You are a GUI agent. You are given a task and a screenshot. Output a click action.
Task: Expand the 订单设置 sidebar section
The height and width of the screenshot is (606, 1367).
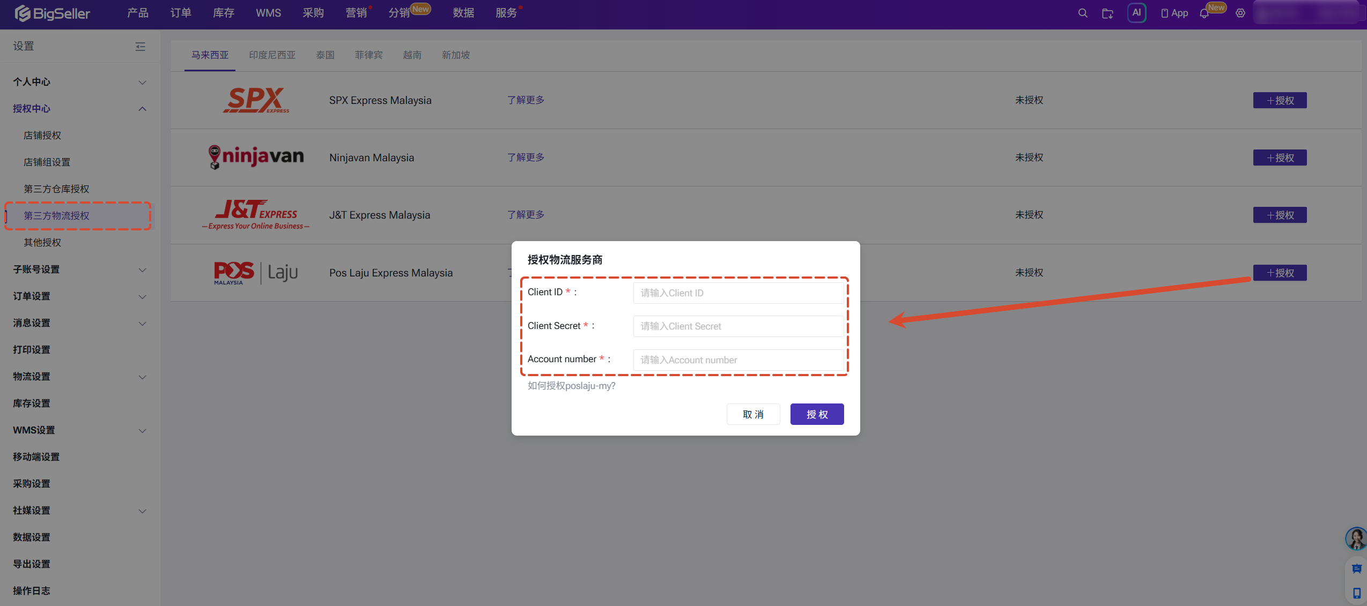(80, 296)
